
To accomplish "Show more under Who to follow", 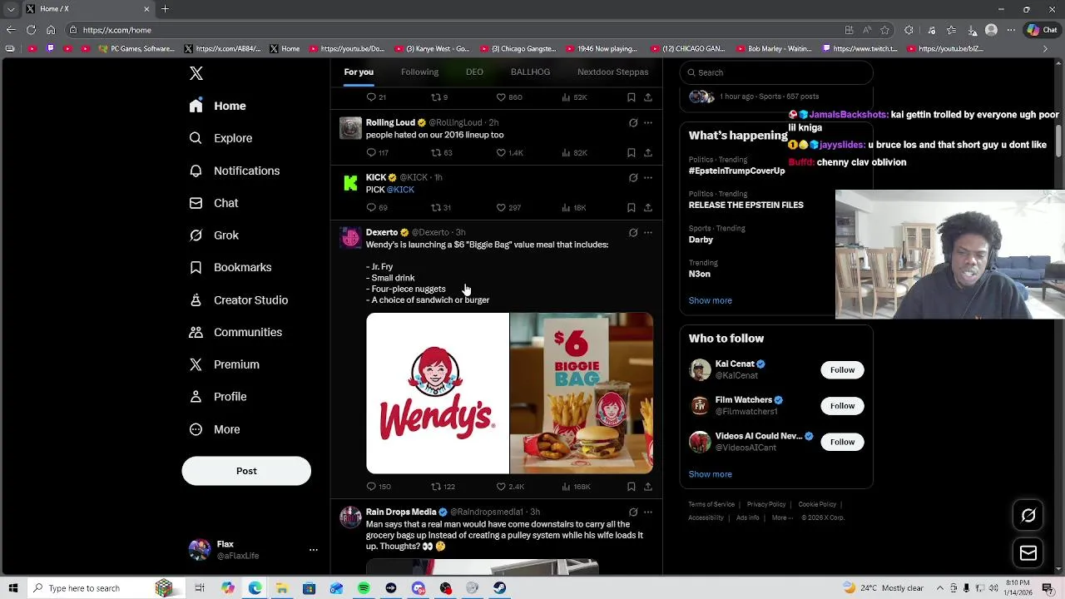I will 710,474.
